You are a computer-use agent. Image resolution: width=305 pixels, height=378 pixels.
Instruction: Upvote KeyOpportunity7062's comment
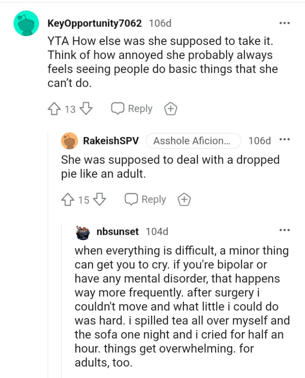[x=54, y=109]
